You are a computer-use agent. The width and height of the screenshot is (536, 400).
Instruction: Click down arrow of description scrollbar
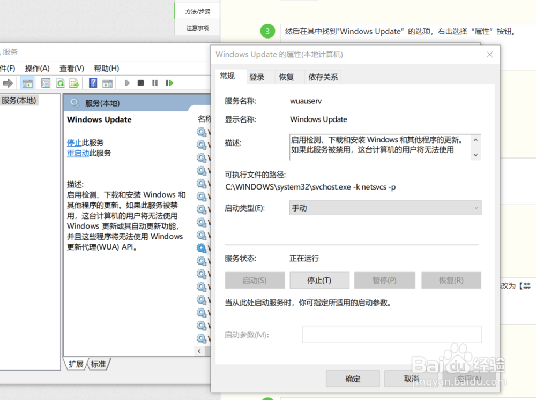point(475,155)
